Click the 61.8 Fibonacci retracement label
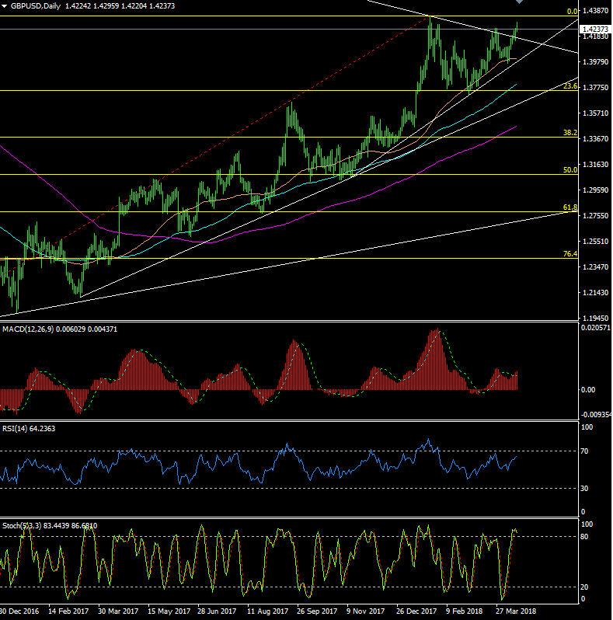Image resolution: width=613 pixels, height=620 pixels. [x=569, y=207]
